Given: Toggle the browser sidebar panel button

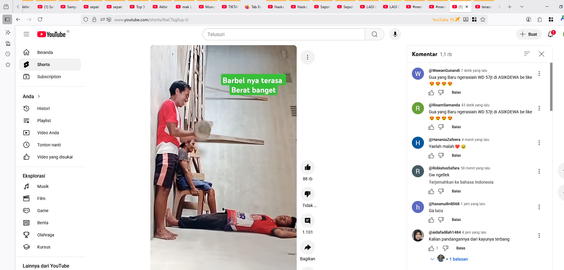Looking at the screenshot, I should click(x=7, y=19).
